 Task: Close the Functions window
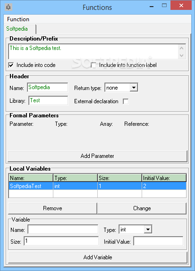(x=181, y=5)
